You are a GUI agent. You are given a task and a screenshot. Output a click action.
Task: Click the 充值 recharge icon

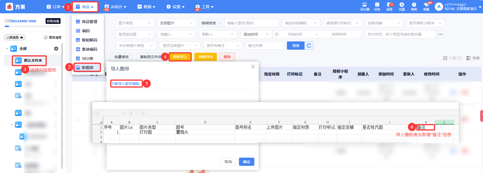click(x=402, y=6)
